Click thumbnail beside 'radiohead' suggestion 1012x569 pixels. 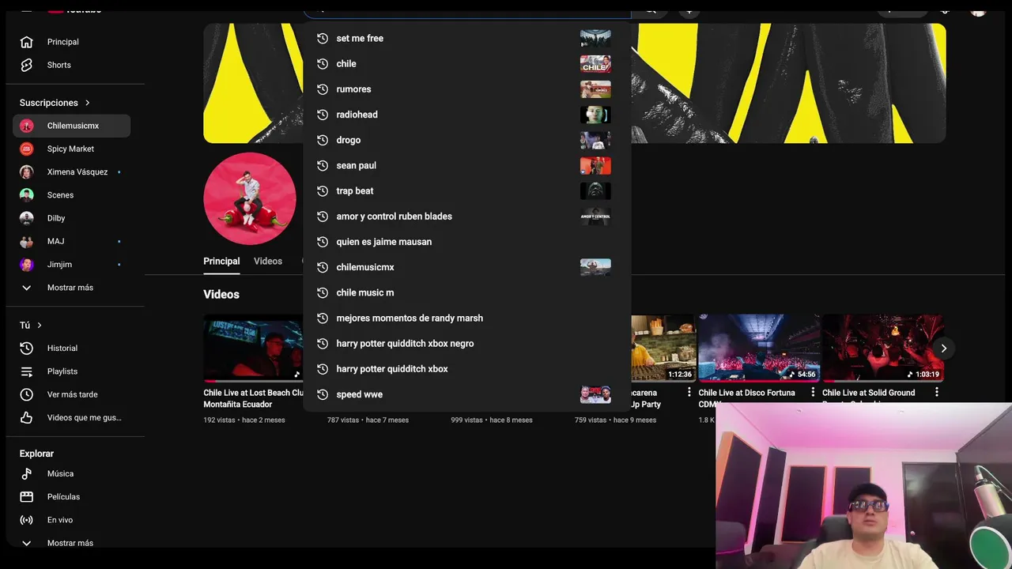(595, 115)
